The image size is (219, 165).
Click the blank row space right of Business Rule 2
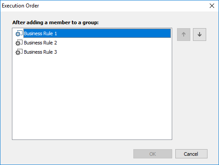tap(114, 43)
